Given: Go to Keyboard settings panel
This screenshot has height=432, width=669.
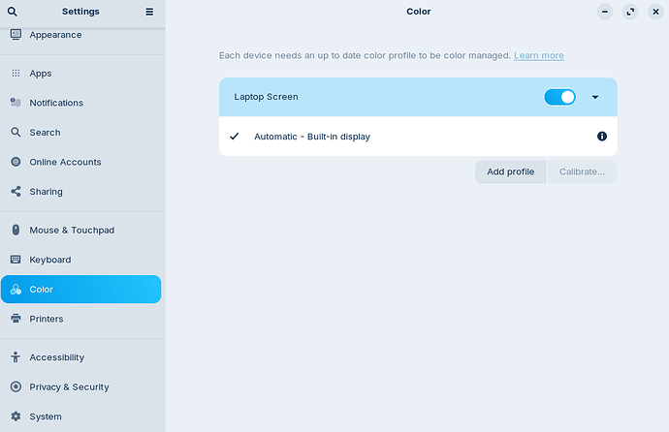Looking at the screenshot, I should click(x=49, y=260).
